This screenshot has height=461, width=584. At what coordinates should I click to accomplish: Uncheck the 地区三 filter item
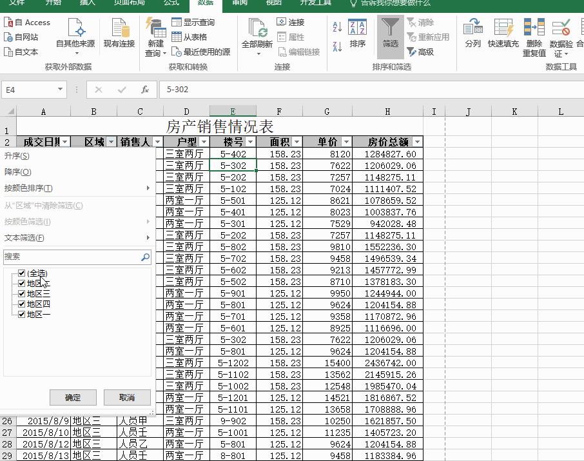[x=21, y=293]
